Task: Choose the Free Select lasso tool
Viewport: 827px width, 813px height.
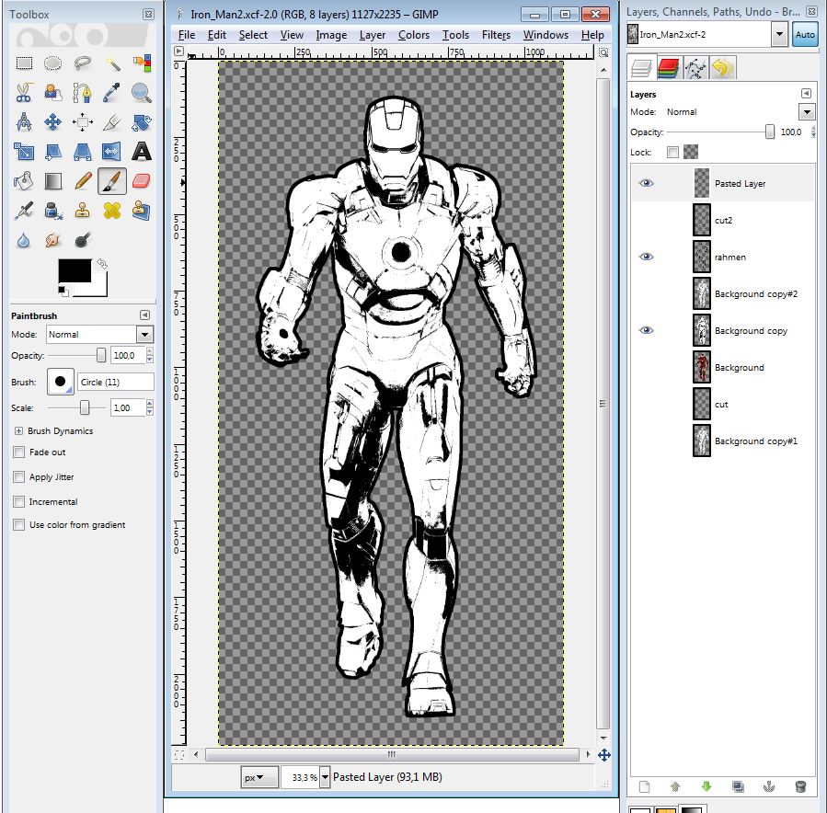Action: click(x=82, y=63)
